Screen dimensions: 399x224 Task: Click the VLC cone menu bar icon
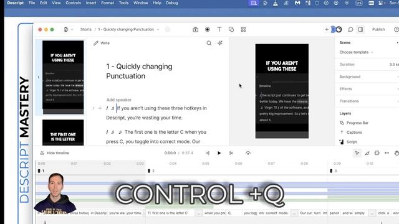pyautogui.click(x=276, y=3)
